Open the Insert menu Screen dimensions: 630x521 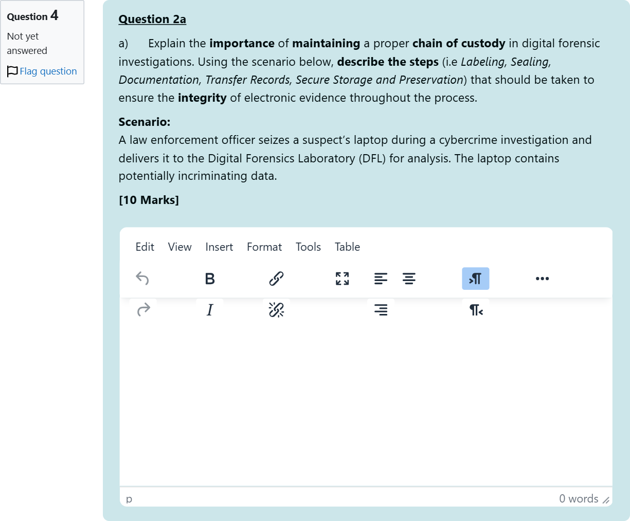pos(219,247)
